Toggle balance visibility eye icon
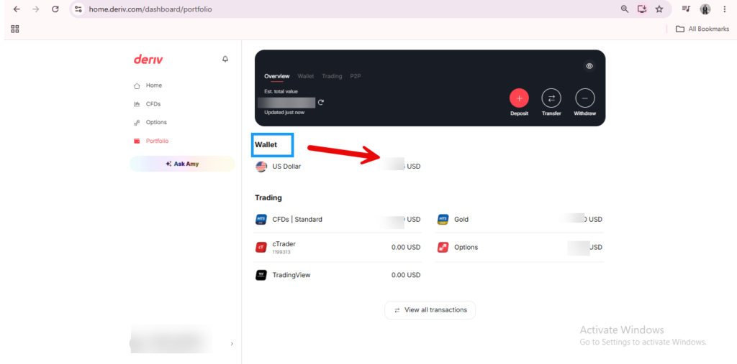 click(589, 65)
